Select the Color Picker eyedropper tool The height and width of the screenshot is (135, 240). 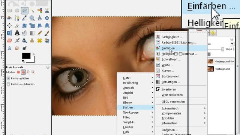(24, 18)
